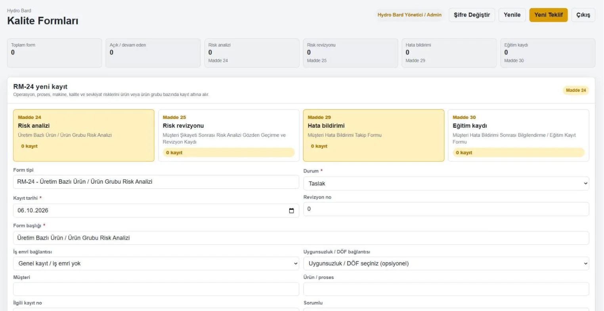Click the Açık / devam eden summary tile
The height and width of the screenshot is (311, 604).
coord(153,53)
